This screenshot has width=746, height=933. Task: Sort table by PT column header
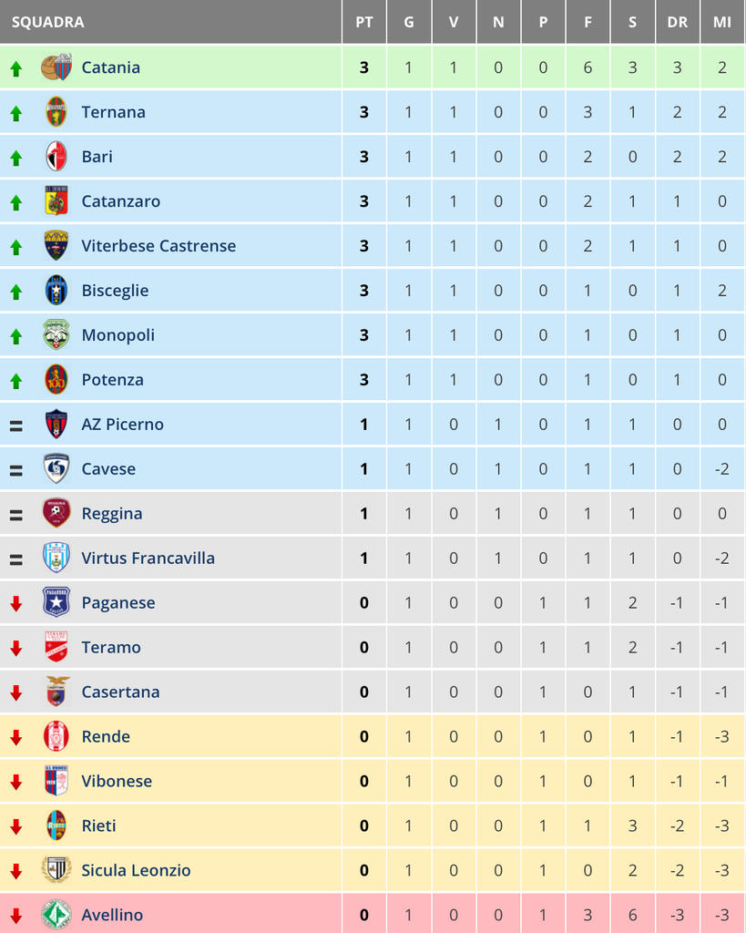coord(364,22)
